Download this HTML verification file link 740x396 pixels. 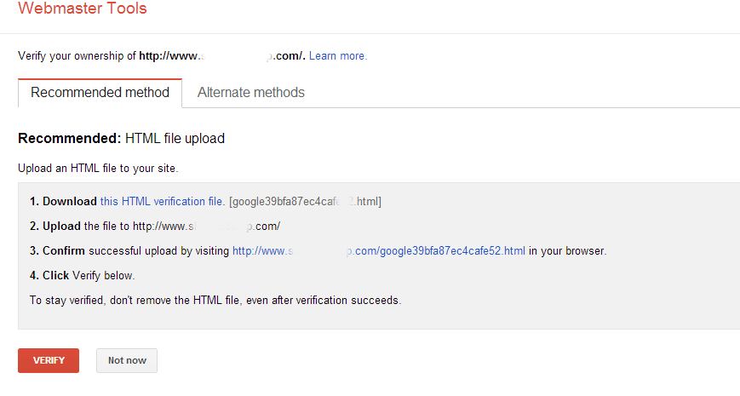point(162,202)
